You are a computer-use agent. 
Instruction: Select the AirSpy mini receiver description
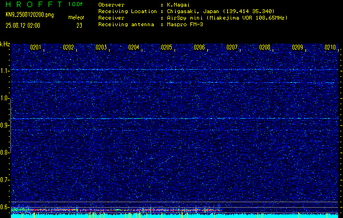(227, 18)
